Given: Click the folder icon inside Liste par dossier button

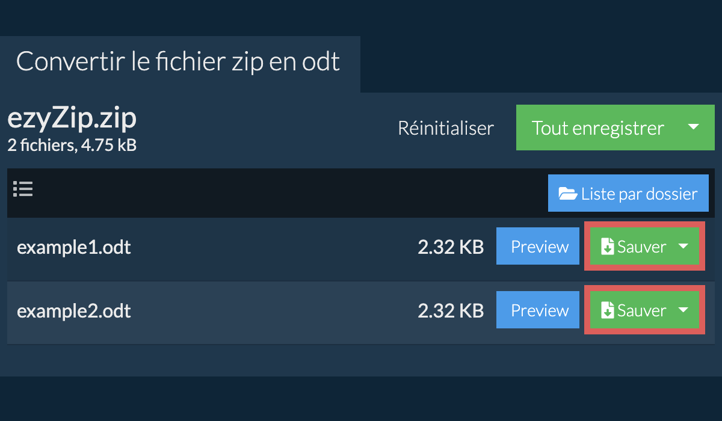Looking at the screenshot, I should pos(567,193).
